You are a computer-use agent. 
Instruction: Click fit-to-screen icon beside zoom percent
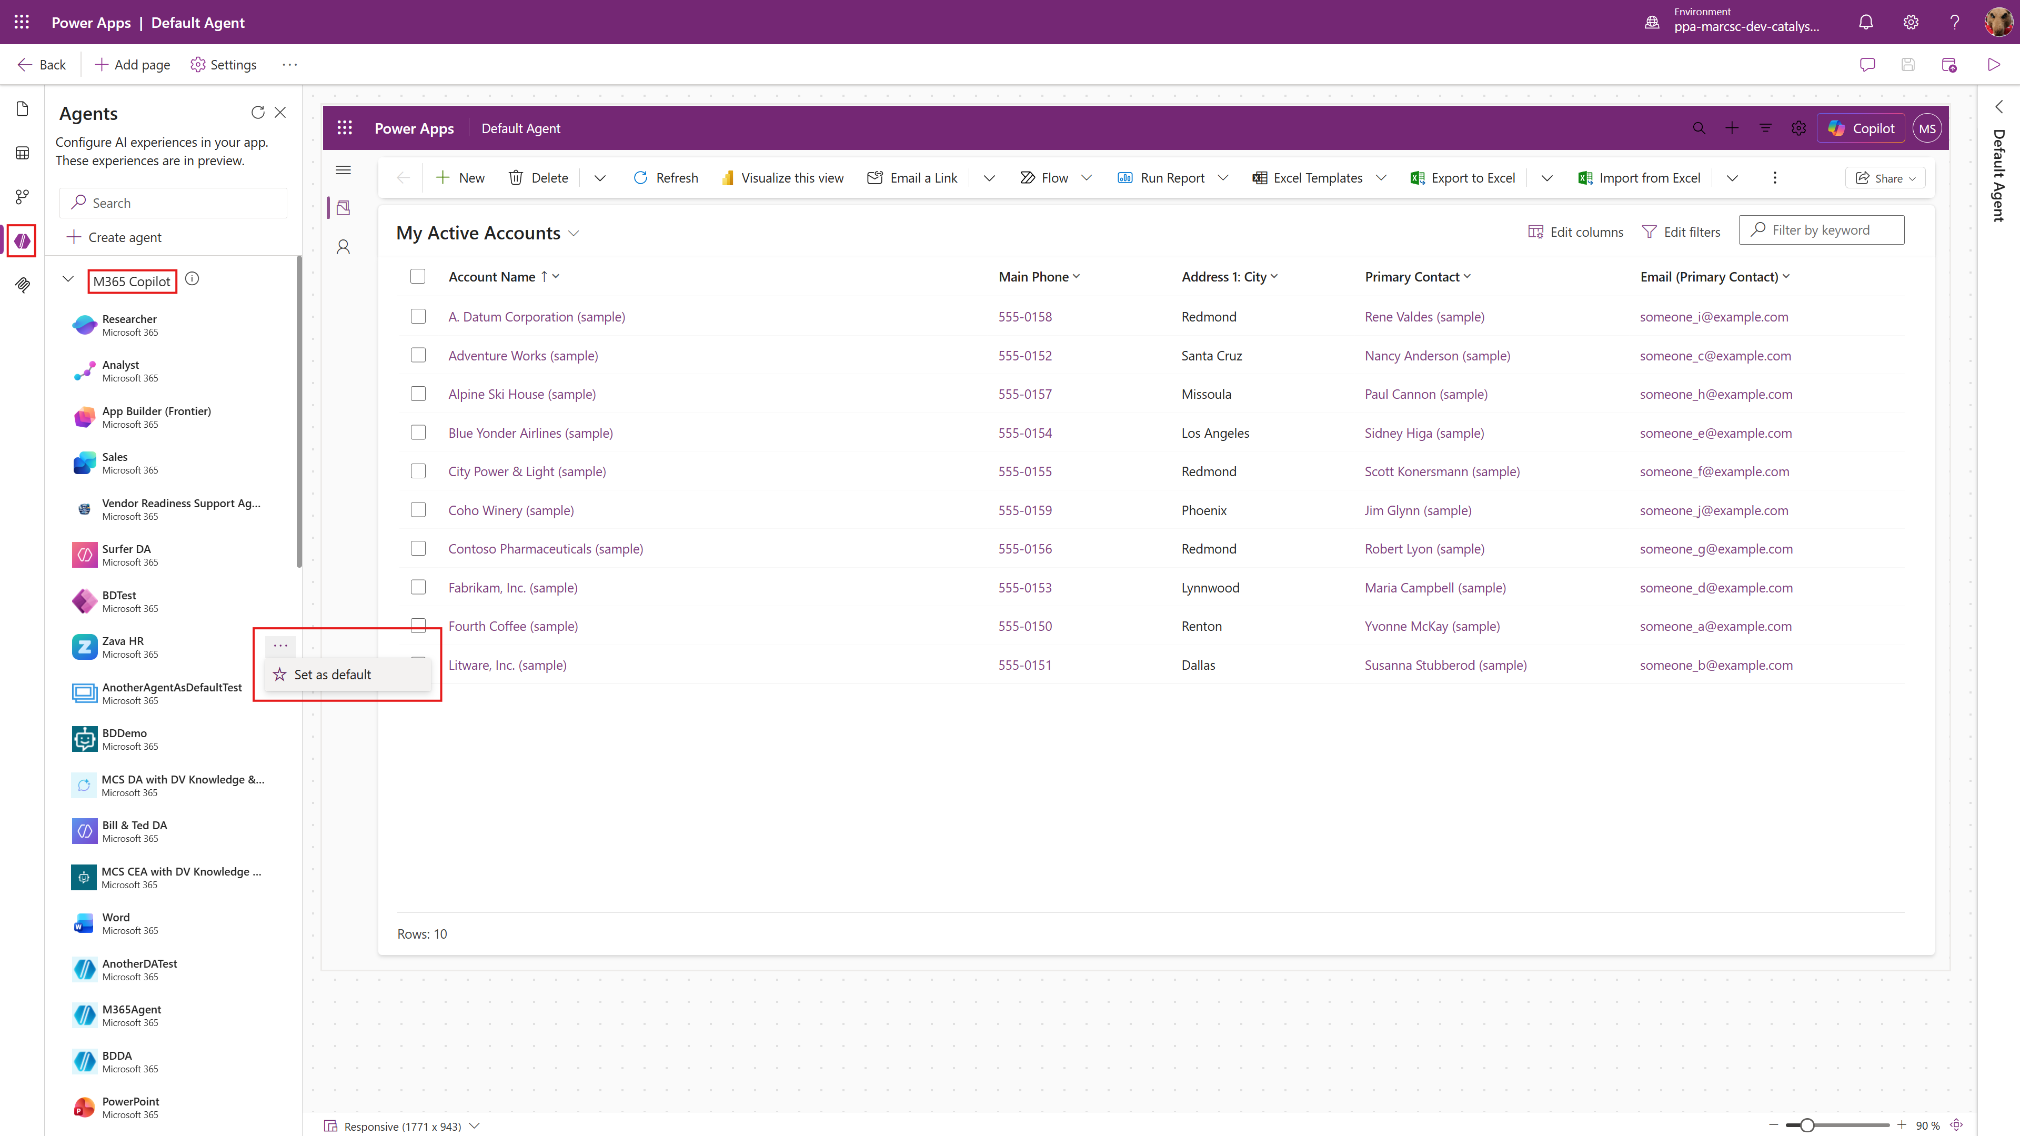(x=1956, y=1125)
